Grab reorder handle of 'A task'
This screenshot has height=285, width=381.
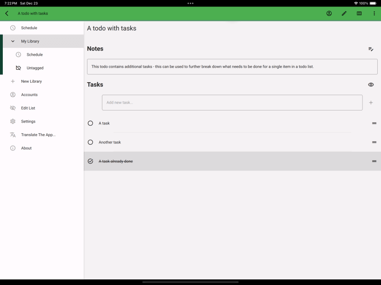click(x=374, y=123)
